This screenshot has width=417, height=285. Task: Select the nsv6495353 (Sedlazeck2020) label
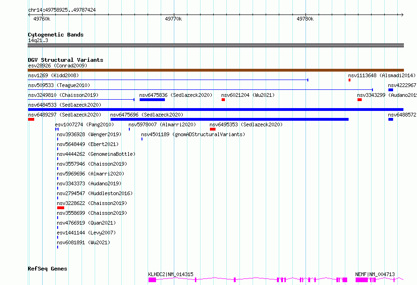tap(246, 124)
